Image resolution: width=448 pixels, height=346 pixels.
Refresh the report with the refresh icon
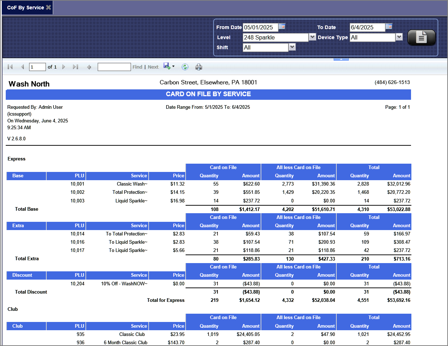(x=185, y=67)
